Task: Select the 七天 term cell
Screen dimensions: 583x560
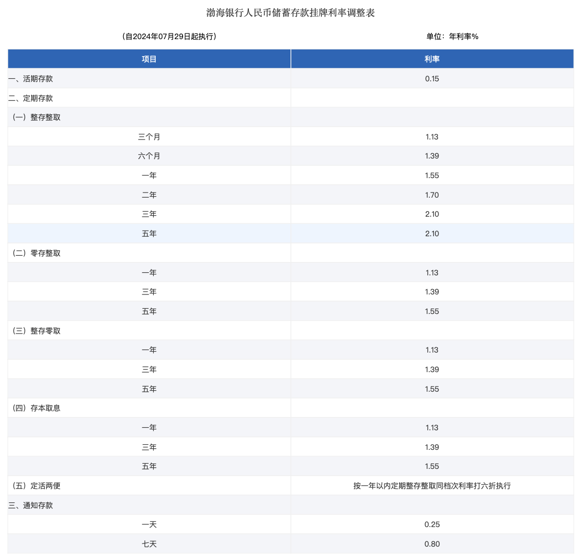Action: (149, 544)
